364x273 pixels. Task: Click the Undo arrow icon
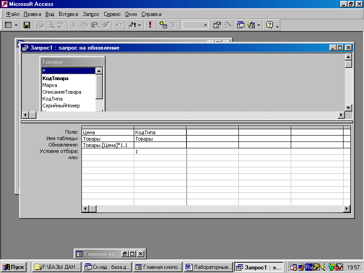click(x=119, y=25)
